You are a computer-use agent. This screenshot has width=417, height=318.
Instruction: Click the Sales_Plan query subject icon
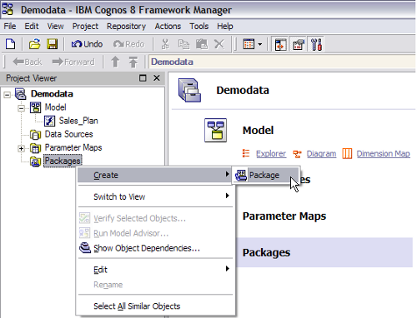pos(49,121)
